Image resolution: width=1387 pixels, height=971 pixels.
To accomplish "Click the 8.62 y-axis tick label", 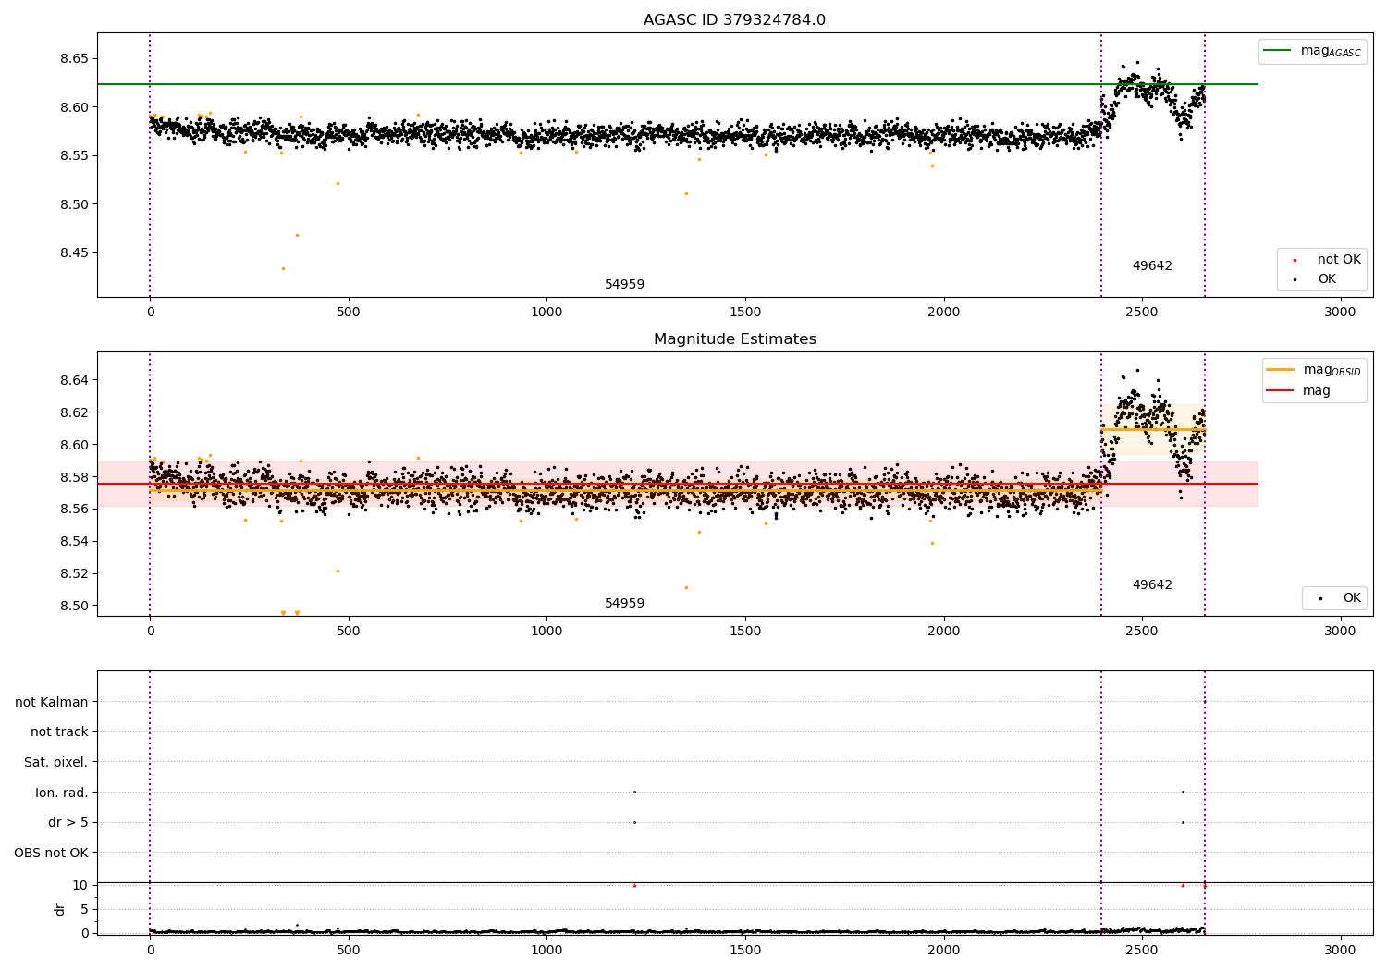I will [x=74, y=412].
